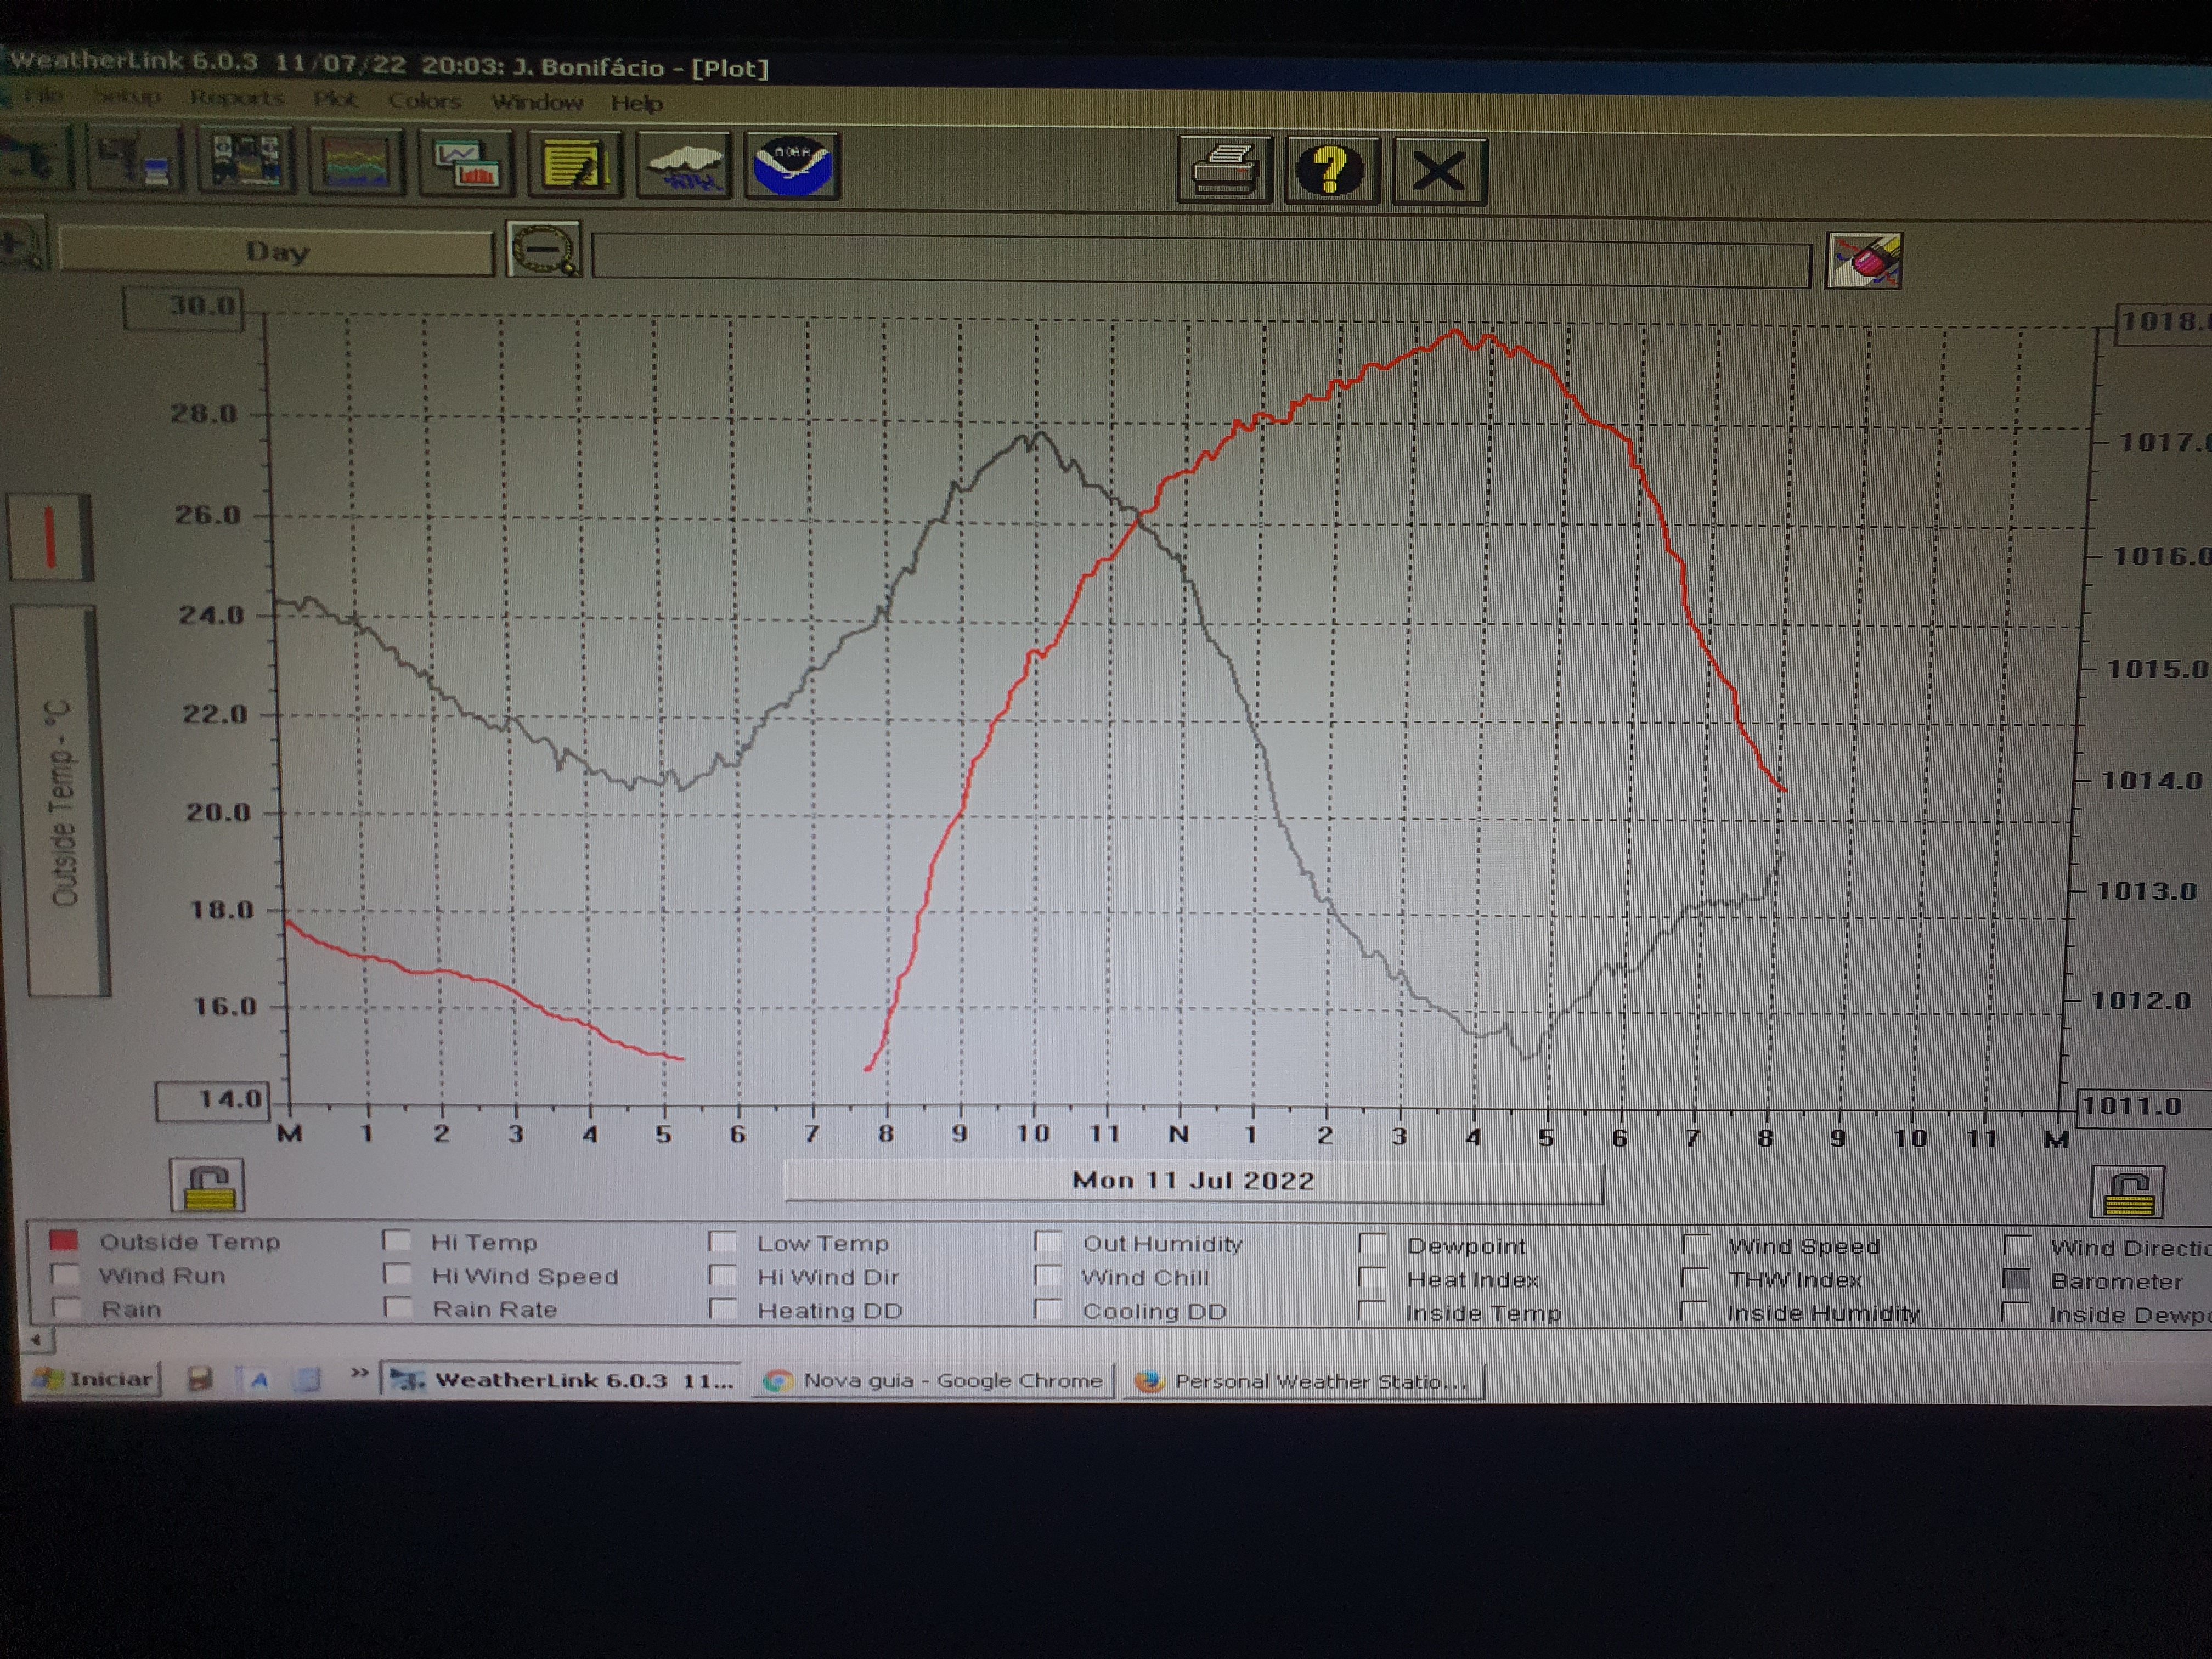The image size is (2212, 1659).
Task: Toggle the left axis padlock icon
Action: tap(207, 1186)
